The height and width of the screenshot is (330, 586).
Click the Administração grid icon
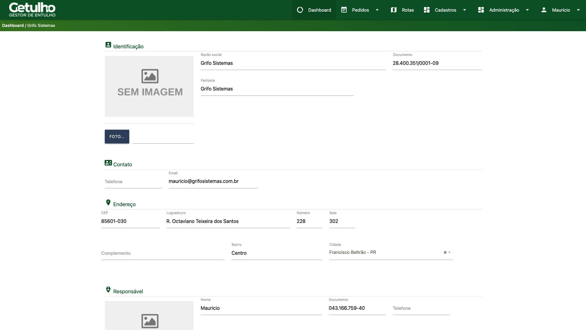pos(481,10)
